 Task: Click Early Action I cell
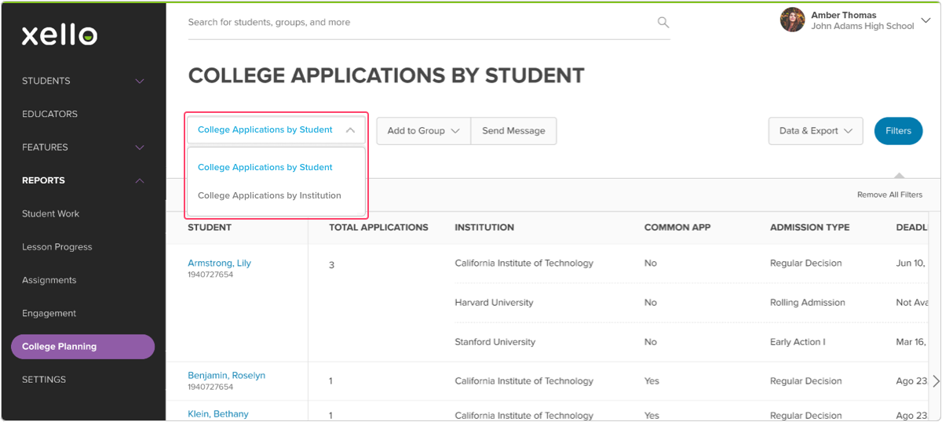click(798, 342)
